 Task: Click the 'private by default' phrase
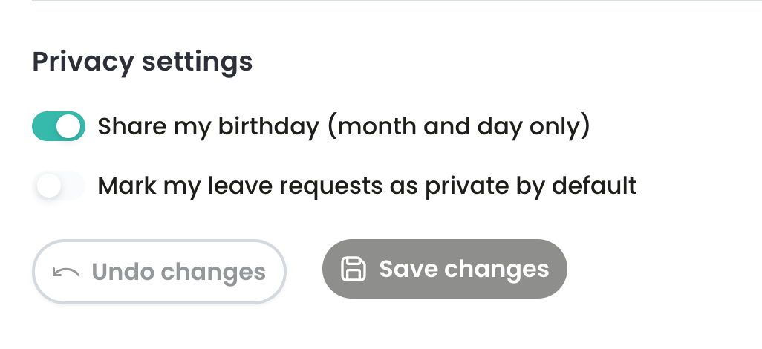[531, 186]
